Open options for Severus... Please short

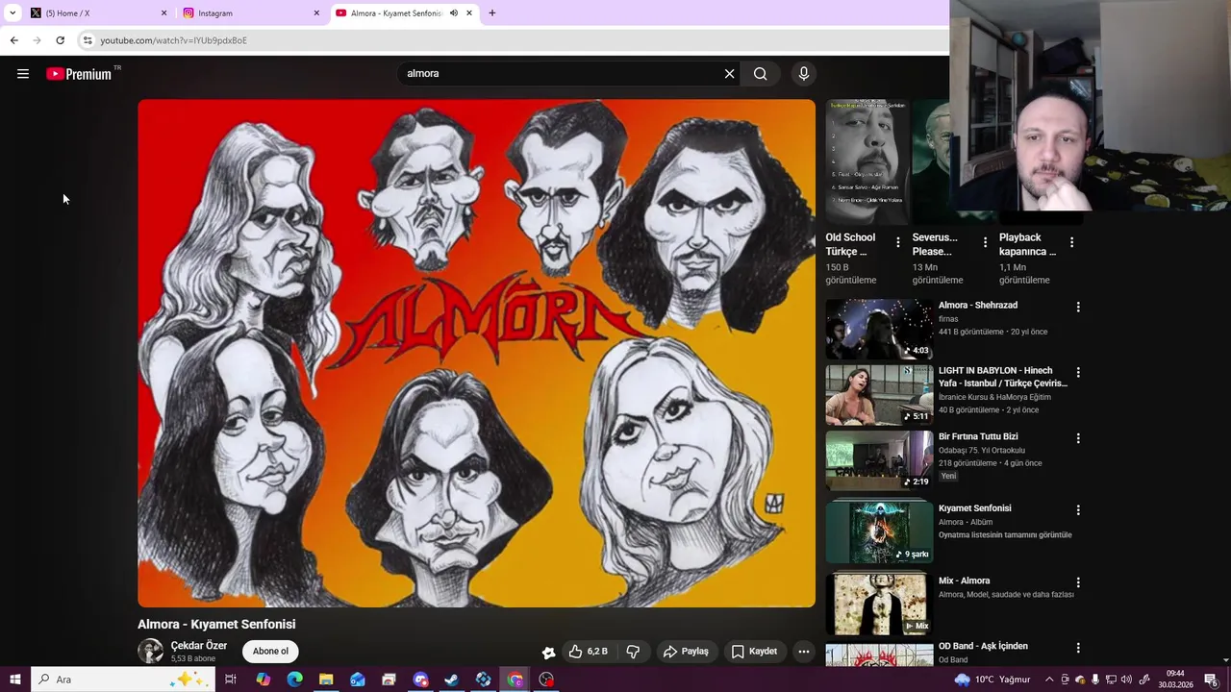coord(985,242)
